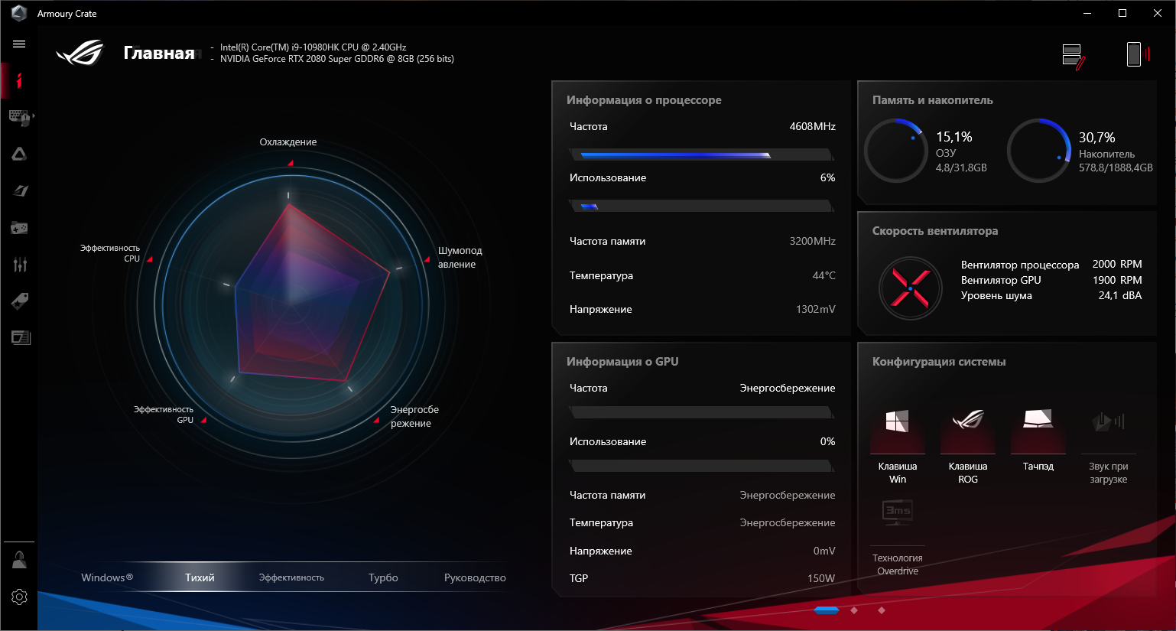Toggle boot sound (Звук при загрузке)
1176x631 pixels.
pos(1109,447)
